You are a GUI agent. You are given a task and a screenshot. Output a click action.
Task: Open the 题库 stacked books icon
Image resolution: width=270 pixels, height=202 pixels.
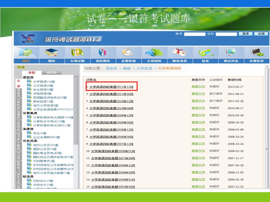pos(51,52)
